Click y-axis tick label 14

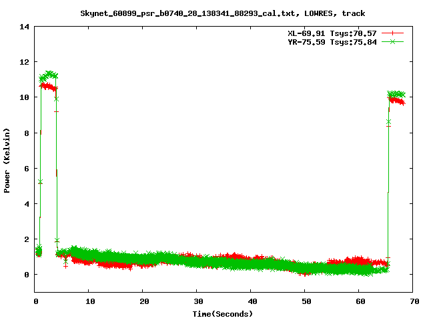click(x=24, y=27)
